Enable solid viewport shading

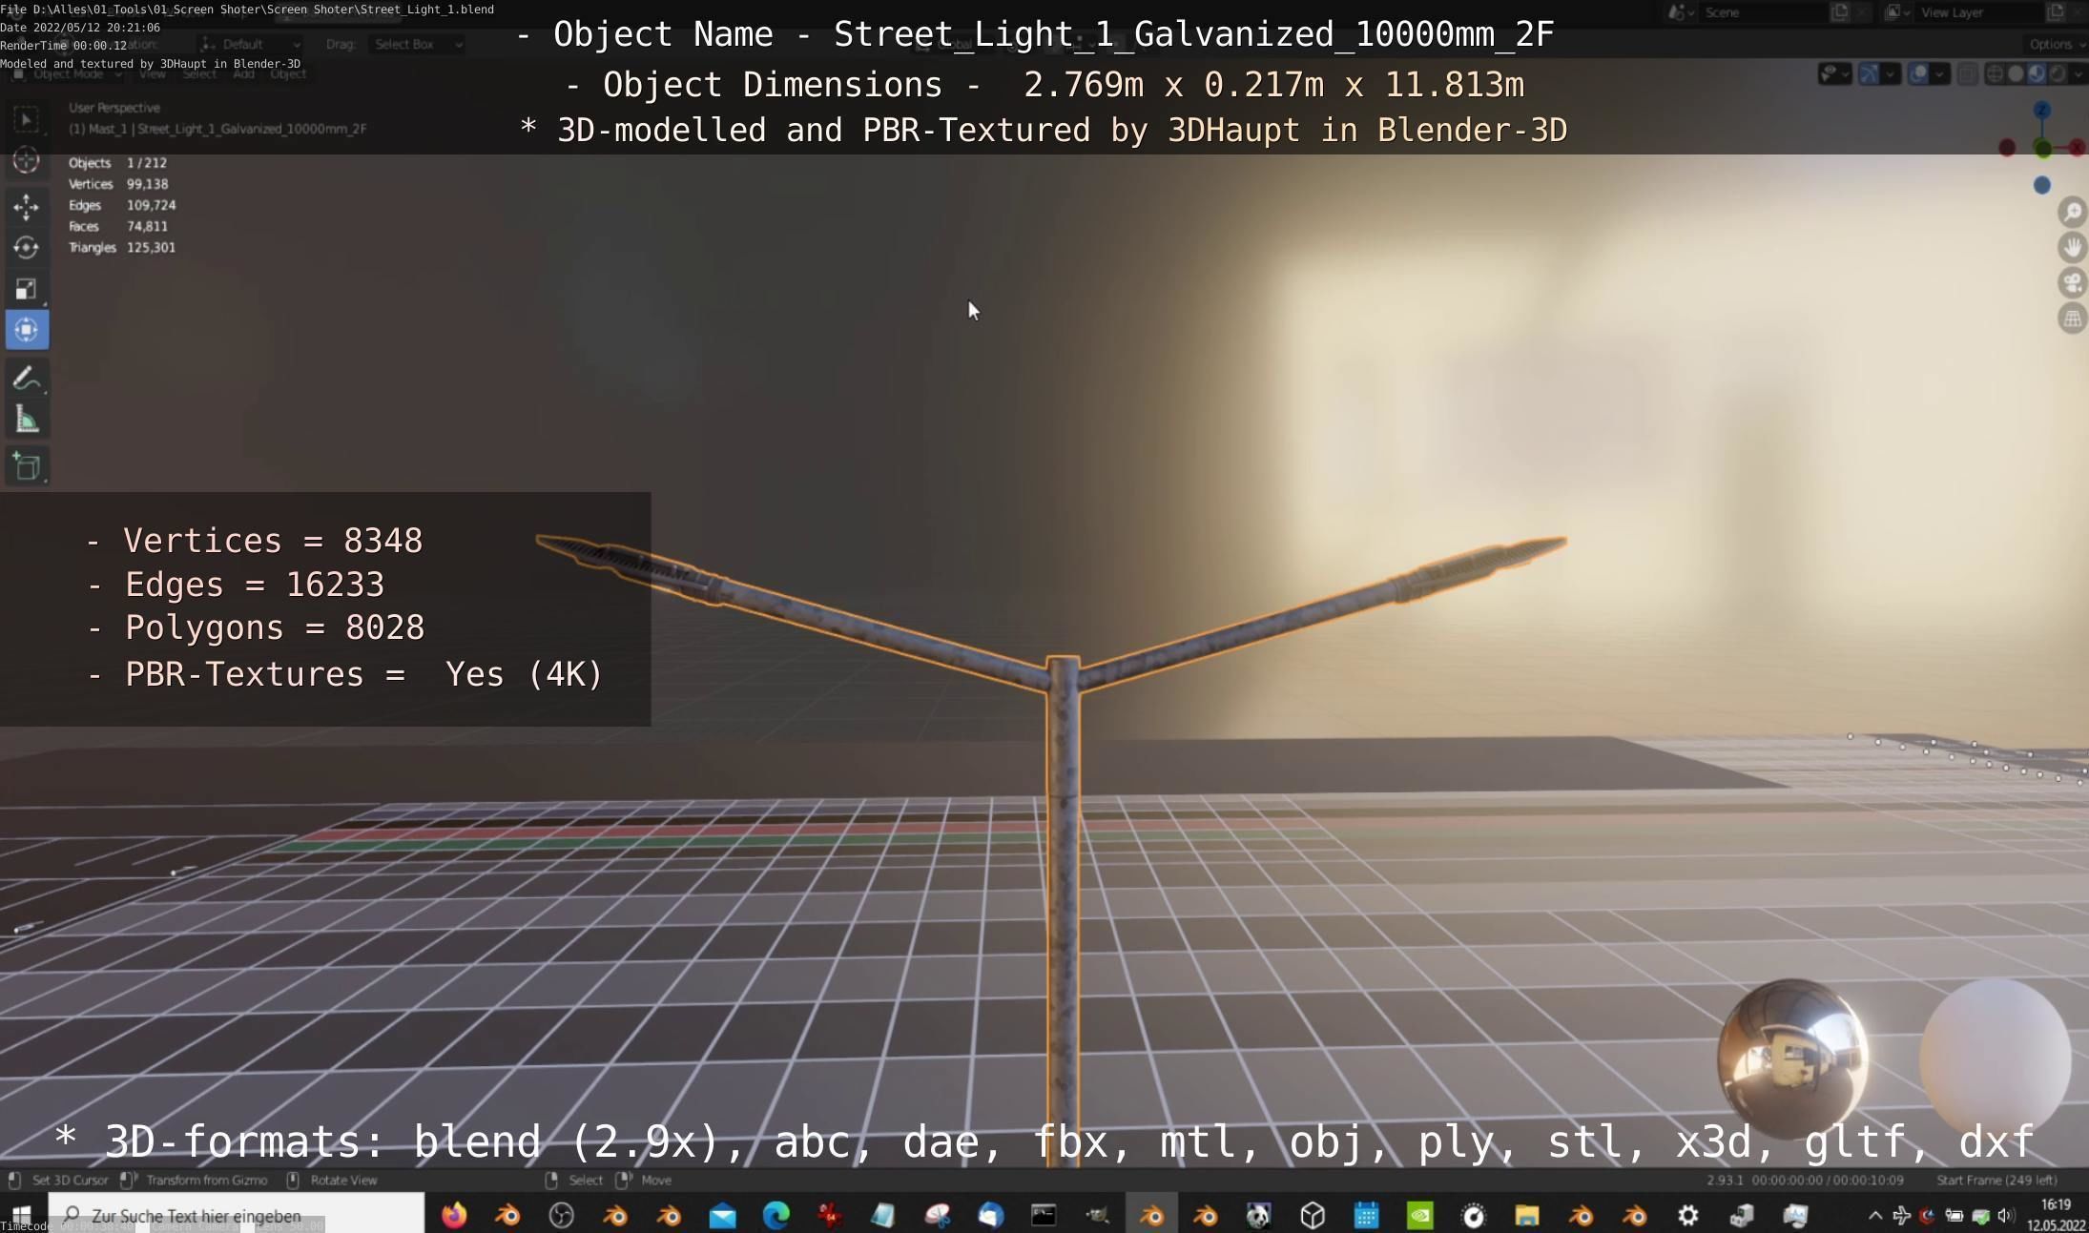coord(2015,74)
